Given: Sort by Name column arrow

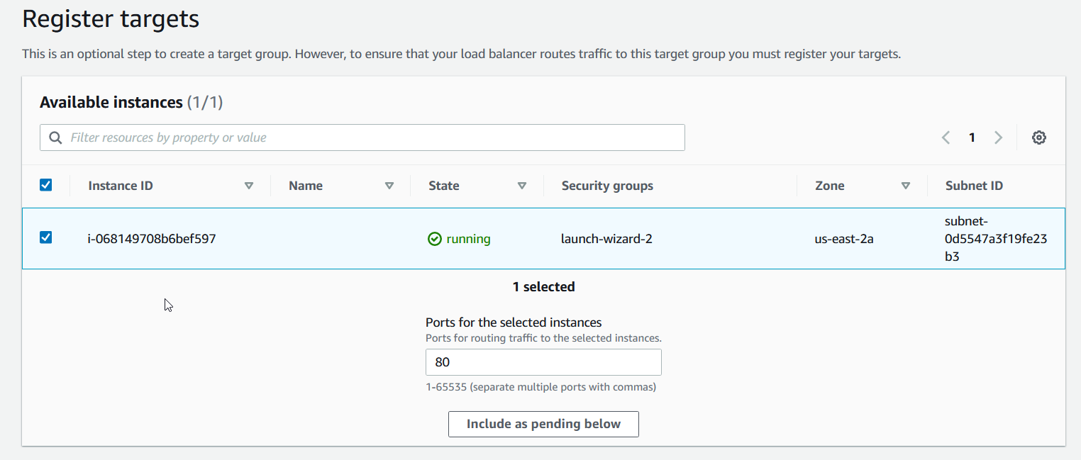Looking at the screenshot, I should click(389, 186).
